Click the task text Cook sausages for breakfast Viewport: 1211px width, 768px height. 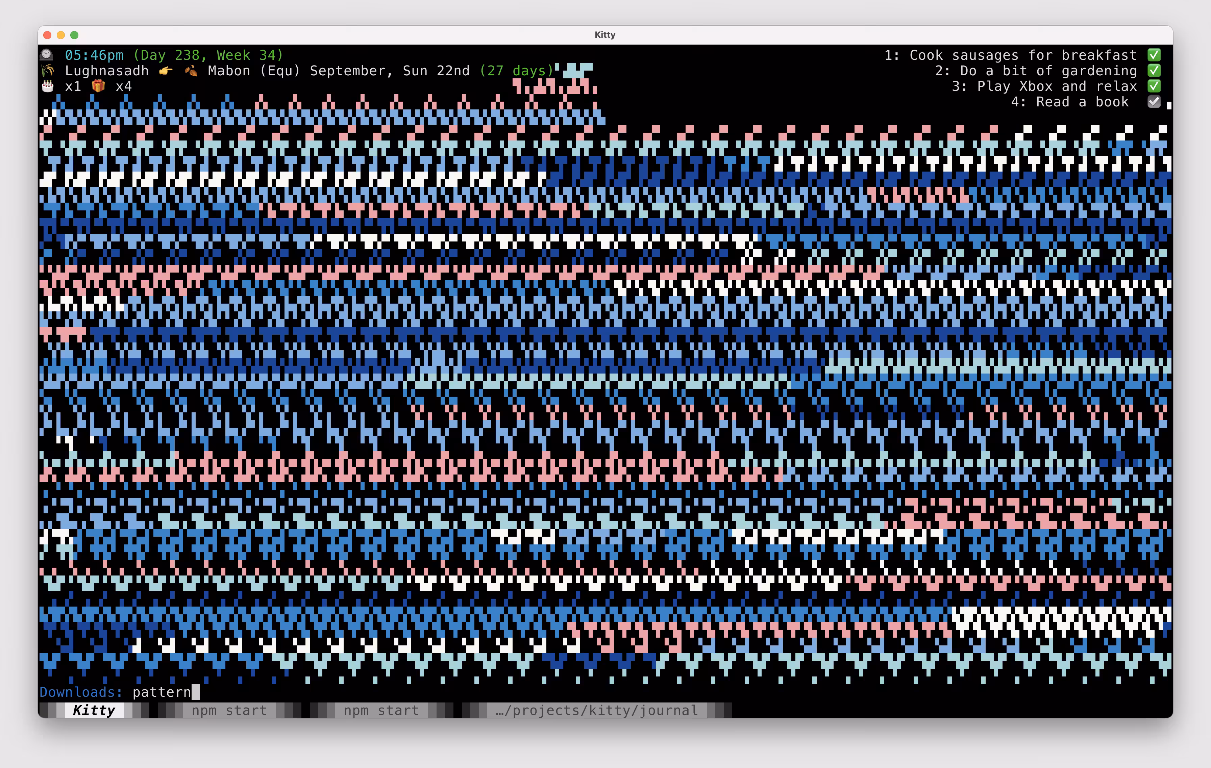click(x=1023, y=55)
